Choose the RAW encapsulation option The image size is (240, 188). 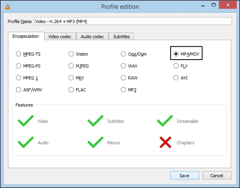[x=123, y=78]
